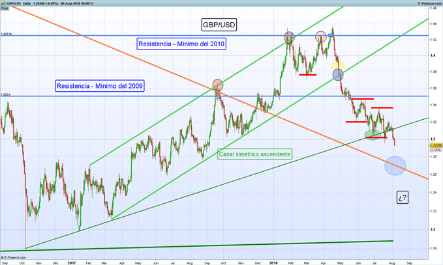Click the 1.22 price axis label

[434, 211]
